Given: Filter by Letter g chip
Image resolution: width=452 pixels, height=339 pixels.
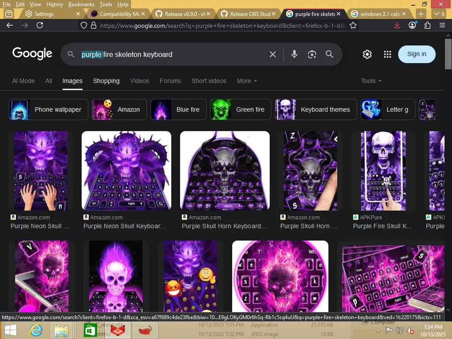Looking at the screenshot, I should [x=388, y=109].
